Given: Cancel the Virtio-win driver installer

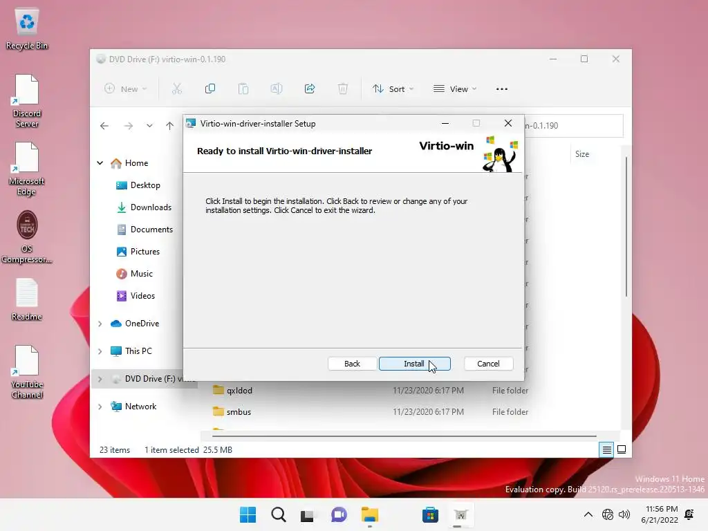Looking at the screenshot, I should coord(488,364).
